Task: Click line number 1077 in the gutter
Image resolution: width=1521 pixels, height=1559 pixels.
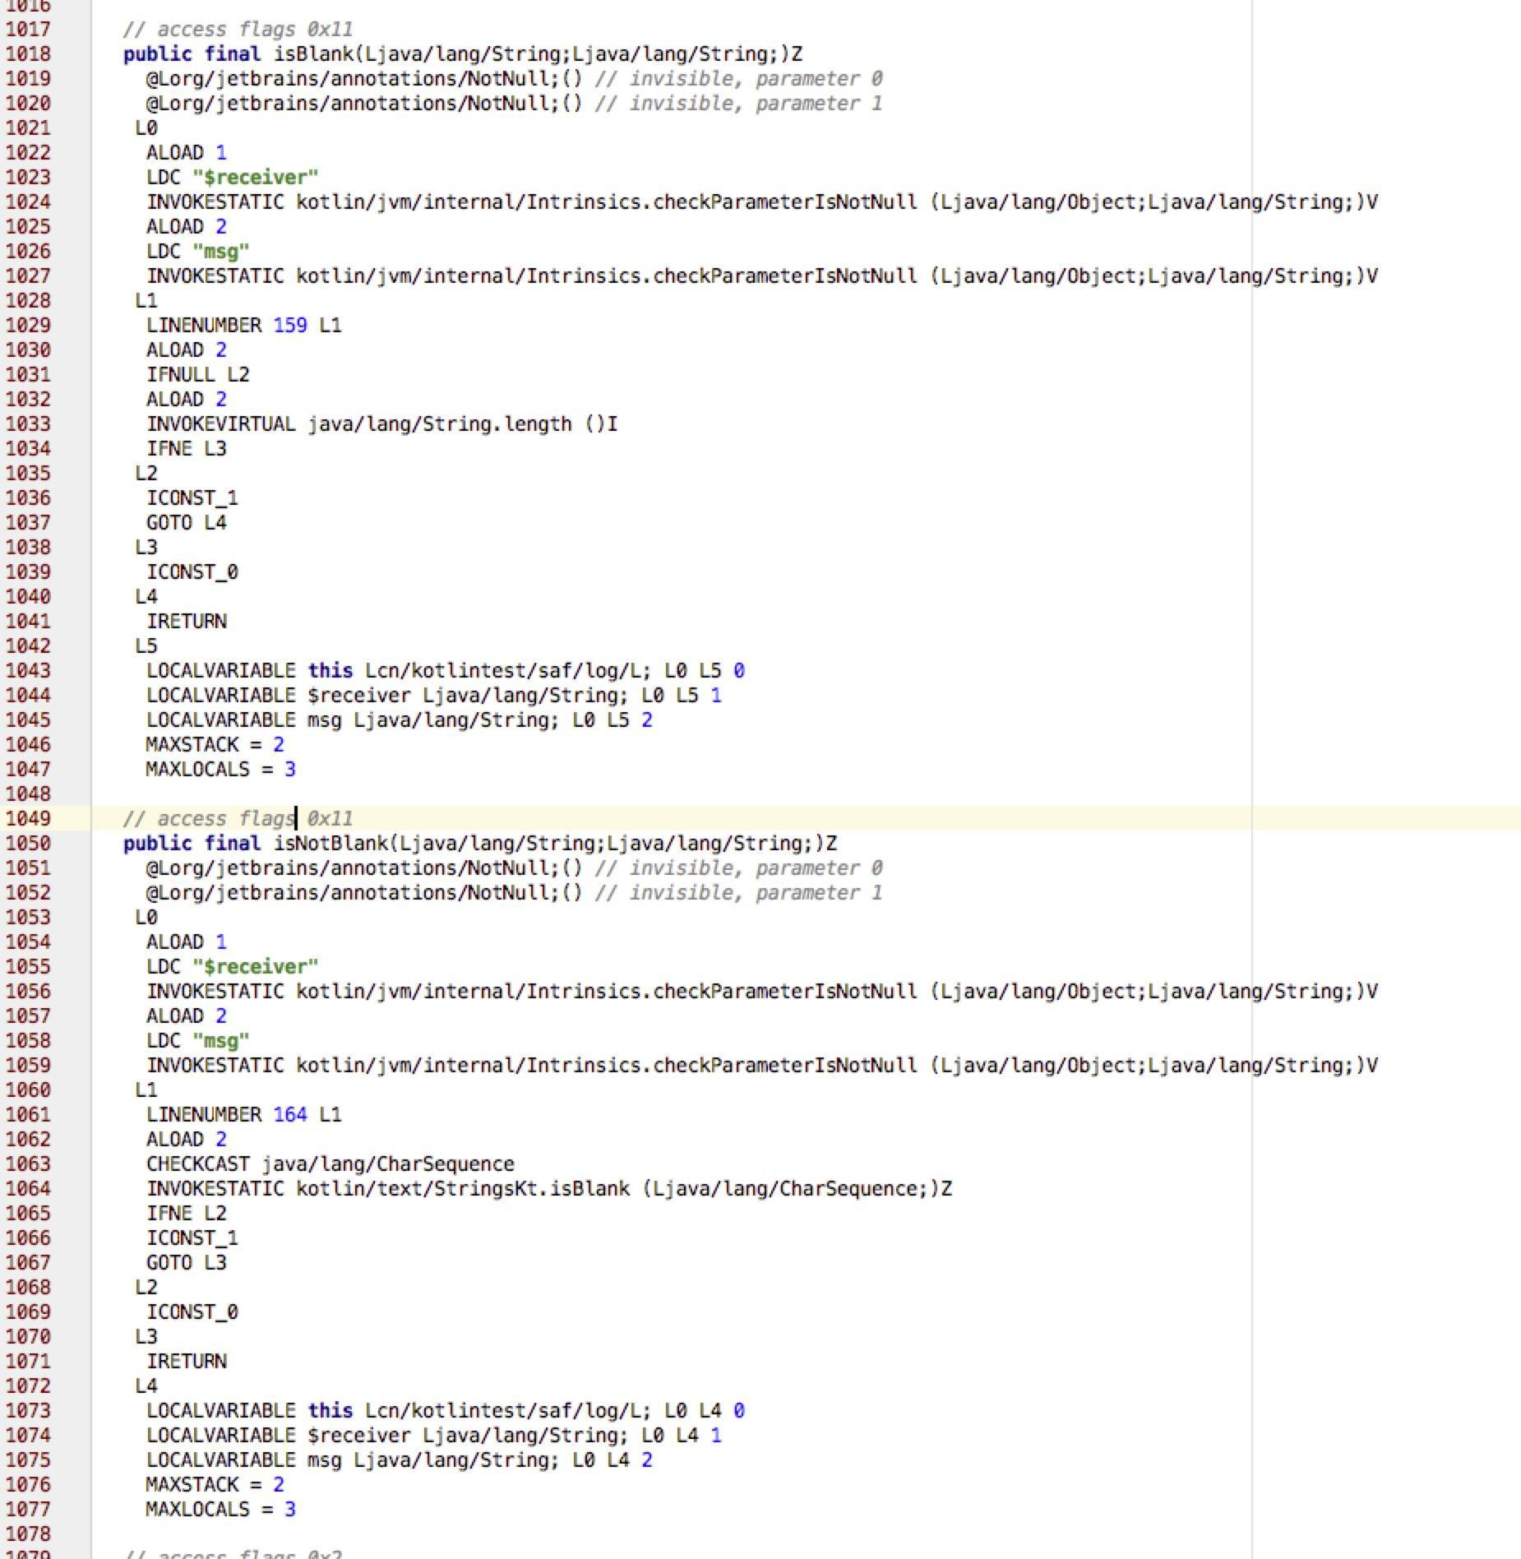Action: [28, 1510]
